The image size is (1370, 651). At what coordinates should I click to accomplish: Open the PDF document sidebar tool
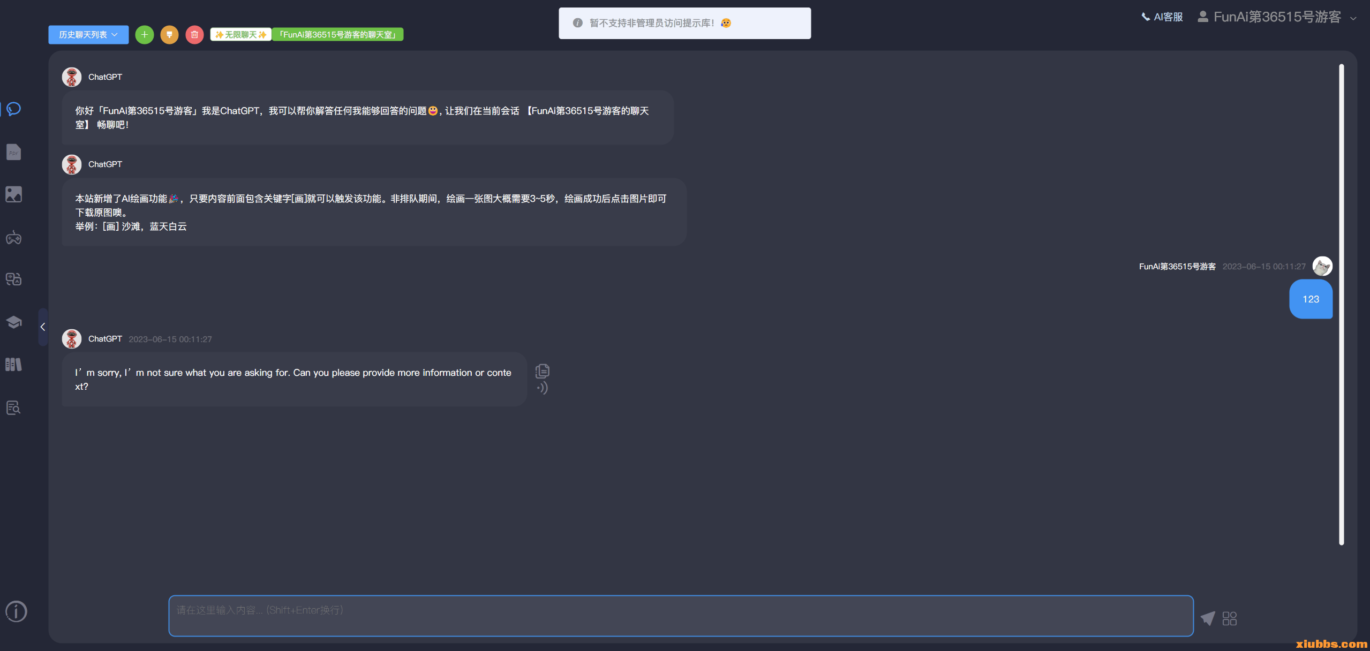tap(14, 152)
